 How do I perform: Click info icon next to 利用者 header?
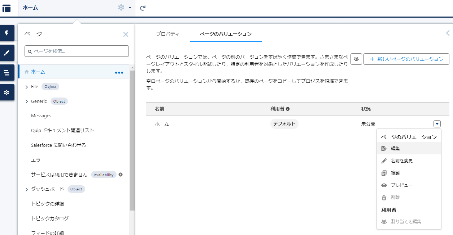(288, 109)
